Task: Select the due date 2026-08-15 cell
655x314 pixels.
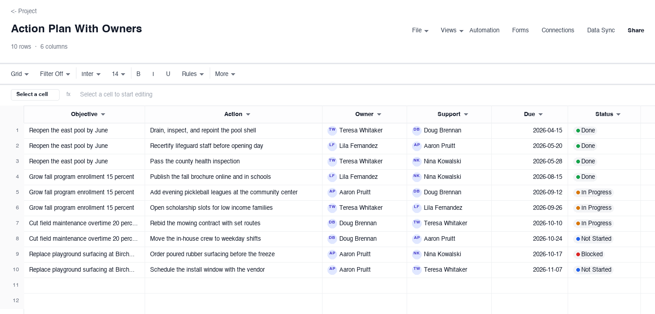Action: [x=529, y=177]
